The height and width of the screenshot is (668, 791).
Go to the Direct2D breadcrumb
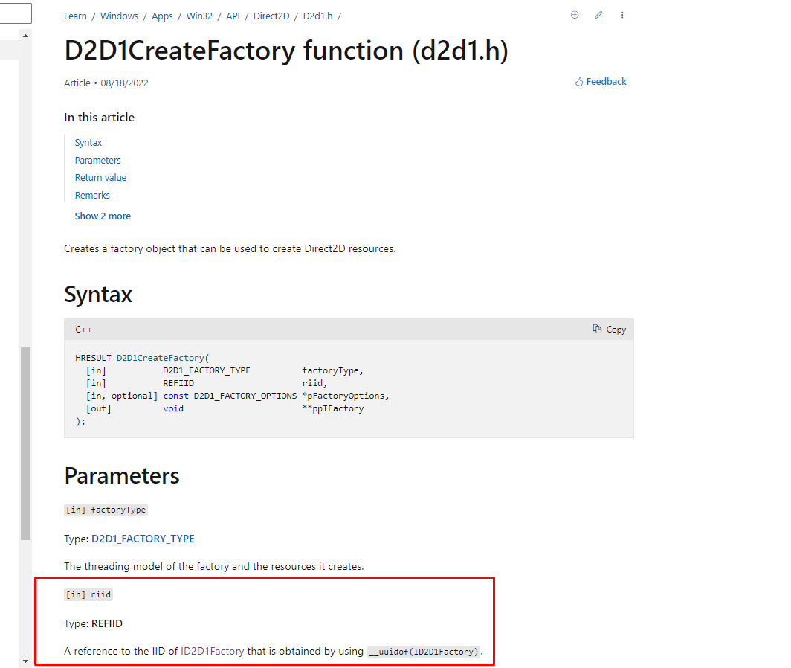pyautogui.click(x=271, y=16)
